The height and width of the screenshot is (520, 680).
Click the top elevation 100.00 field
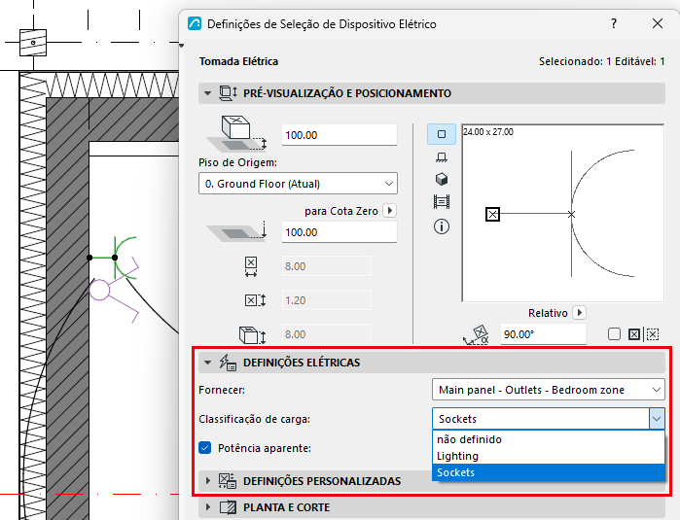(340, 135)
